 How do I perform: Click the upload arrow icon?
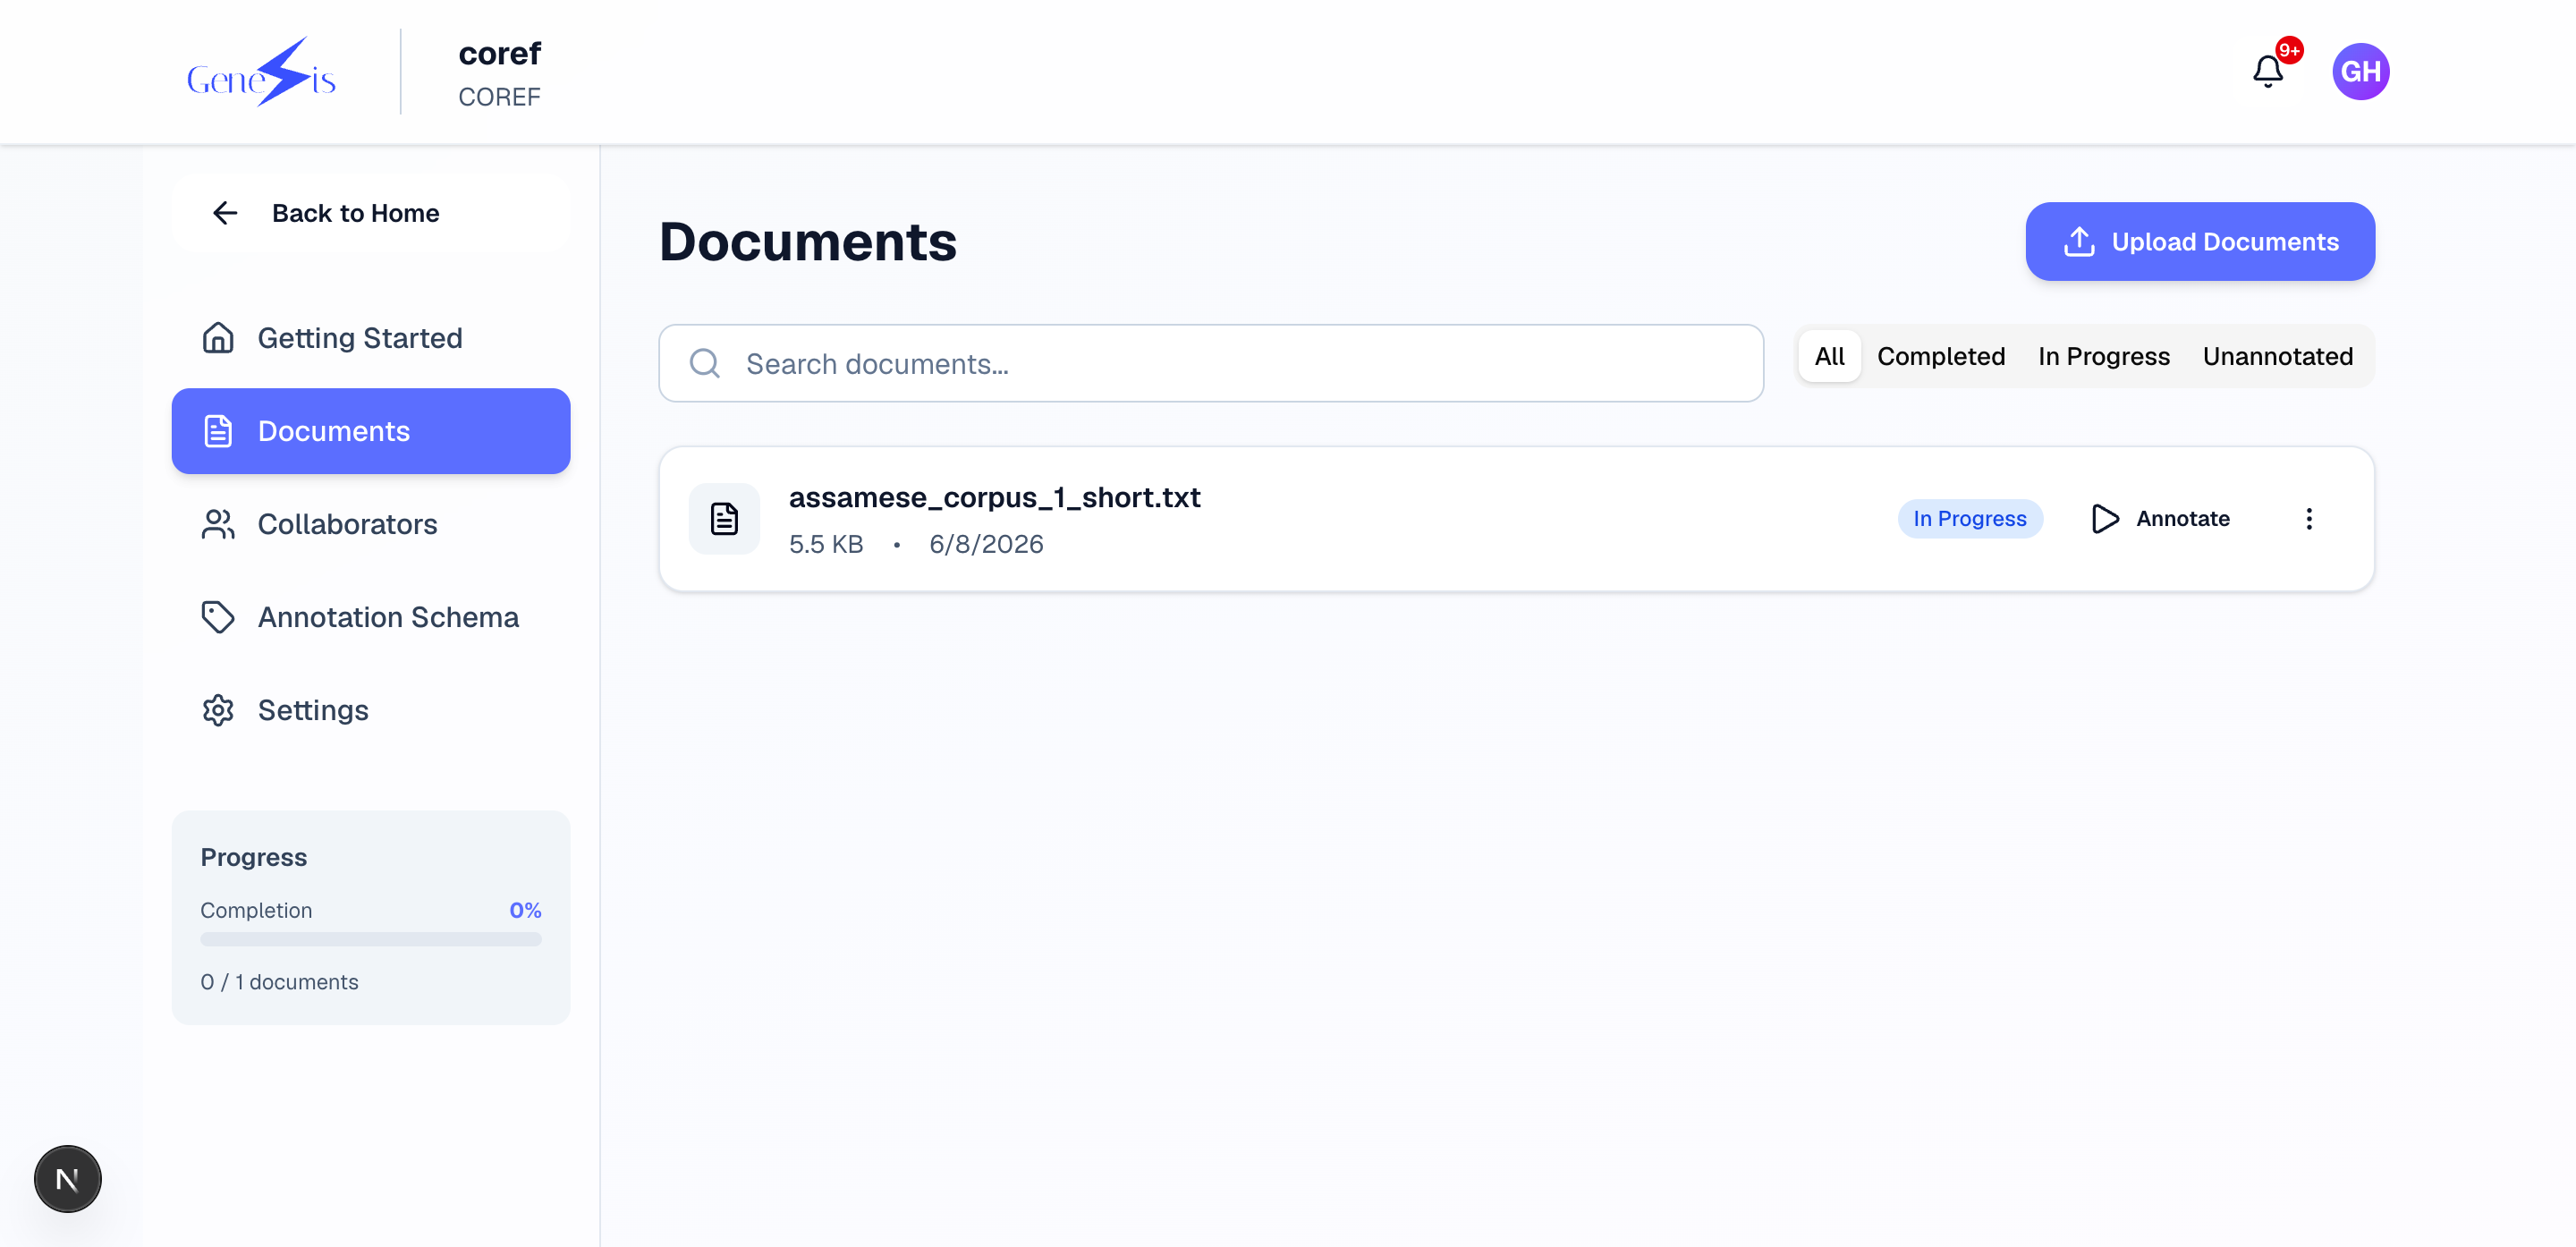point(2079,242)
